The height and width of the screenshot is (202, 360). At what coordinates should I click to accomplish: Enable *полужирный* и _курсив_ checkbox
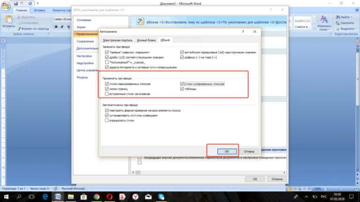tap(107, 62)
